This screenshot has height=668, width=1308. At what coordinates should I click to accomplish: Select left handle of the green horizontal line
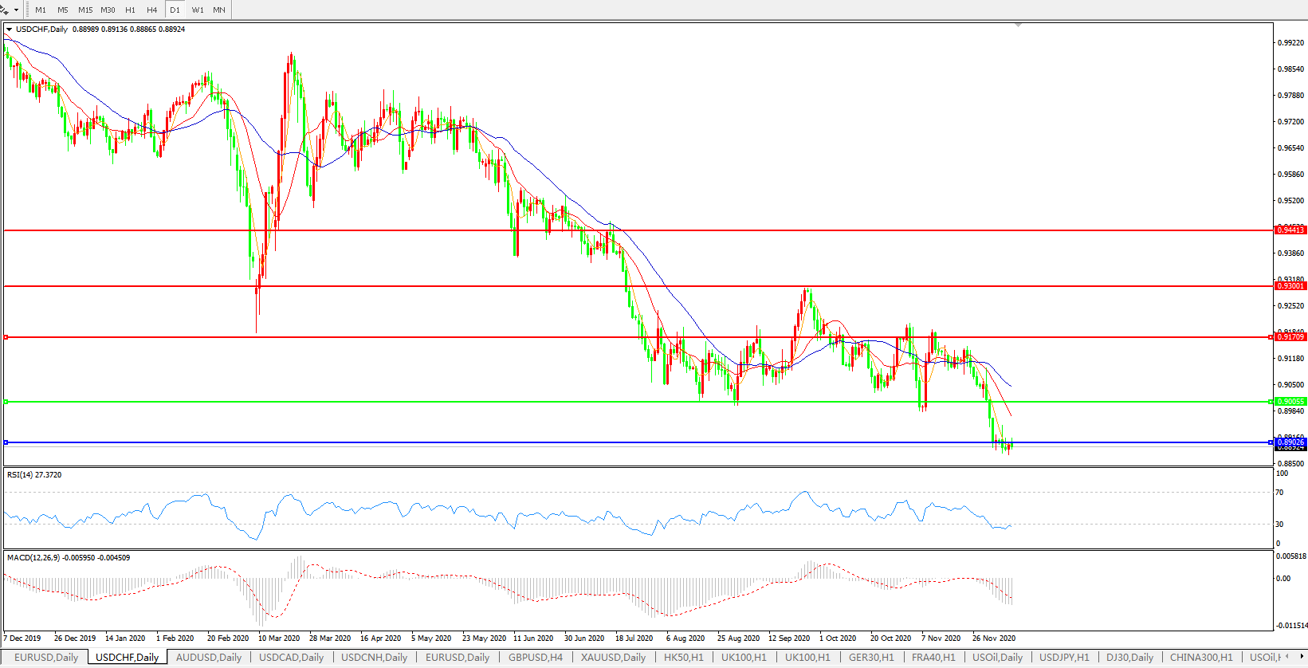click(x=6, y=402)
